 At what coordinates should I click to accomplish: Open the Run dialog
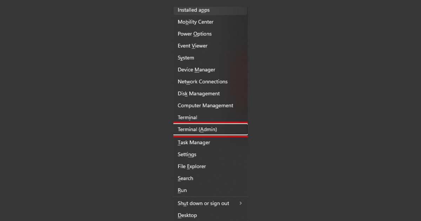click(182, 190)
